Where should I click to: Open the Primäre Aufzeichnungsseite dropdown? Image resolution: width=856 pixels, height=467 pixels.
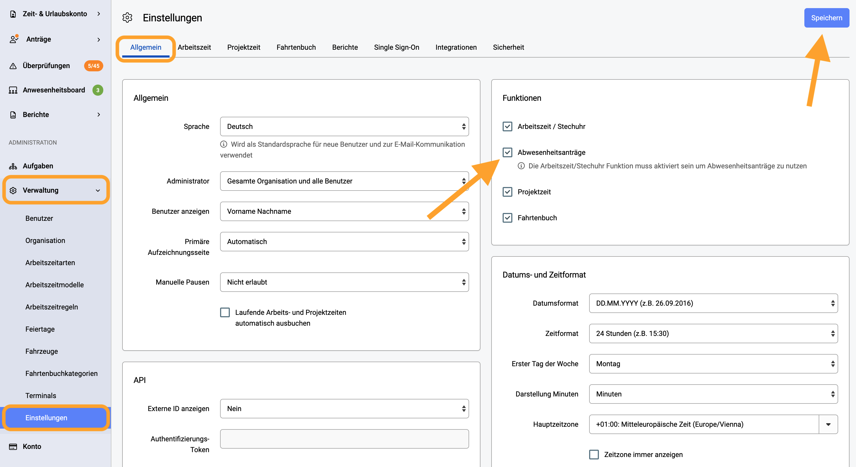(344, 241)
